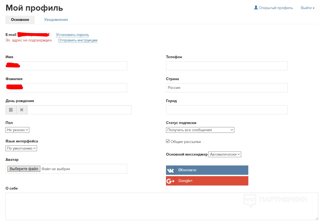This screenshot has width=321, height=222.
Task: Click the Отправить инструкции link
Action: click(x=78, y=40)
